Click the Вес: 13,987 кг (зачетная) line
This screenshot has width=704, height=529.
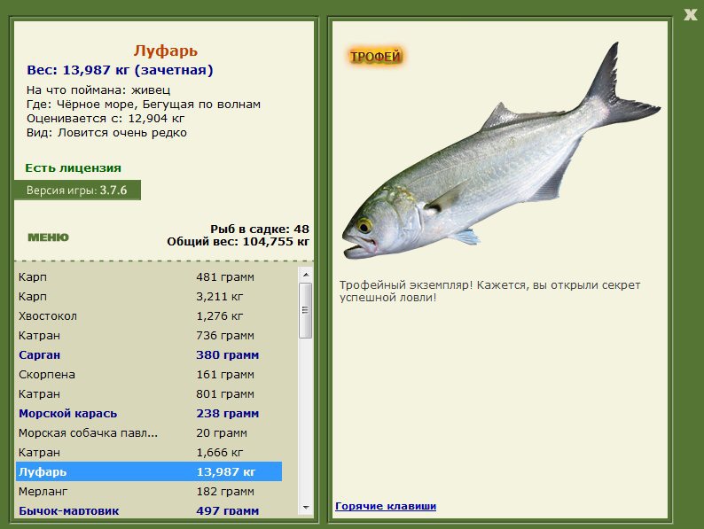tap(120, 70)
